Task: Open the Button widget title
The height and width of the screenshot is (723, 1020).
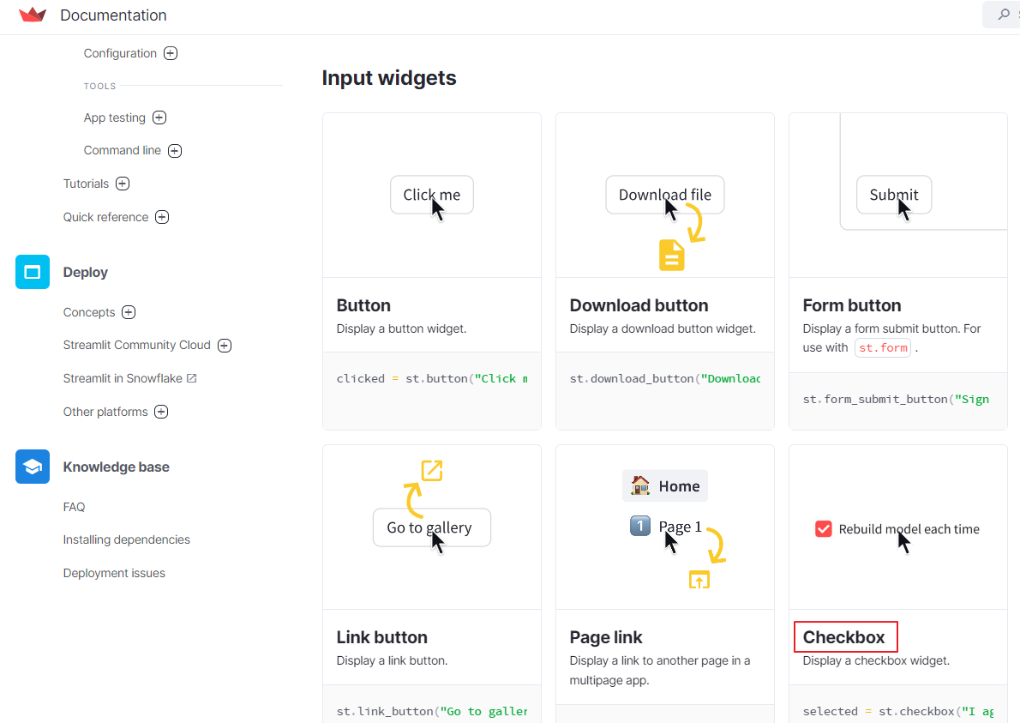Action: click(363, 305)
